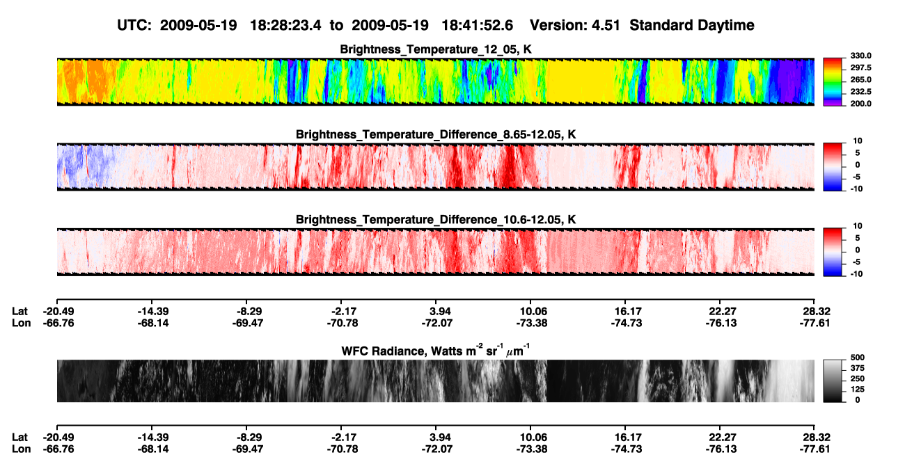Screen dimensions: 905x464
Task: Click the Brightness Temperature 12.05 image strip
Action: (435, 81)
